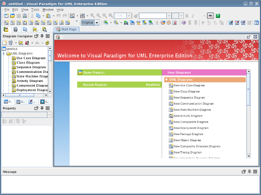Close the Start Page inner pane
Viewport: 261px width, 195px height.
click(255, 37)
